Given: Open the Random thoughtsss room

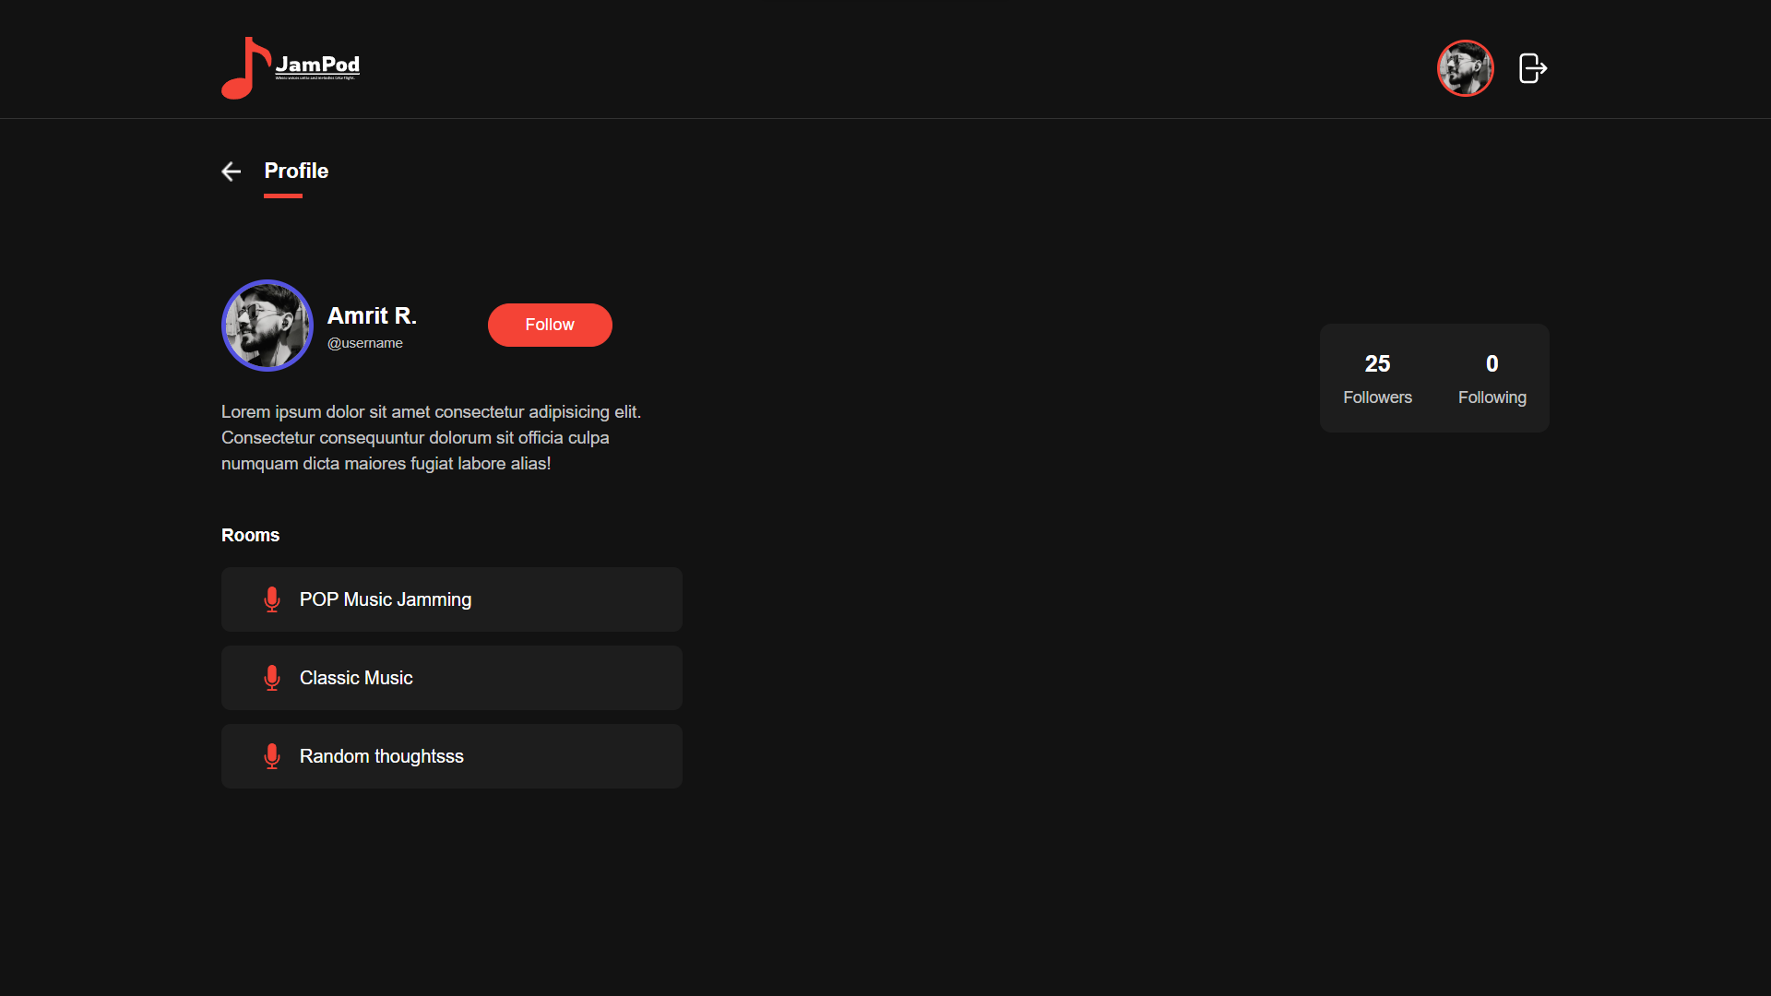Looking at the screenshot, I should [x=451, y=756].
